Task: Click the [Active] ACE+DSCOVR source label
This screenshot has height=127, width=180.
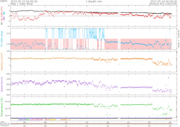Action: coord(163,4)
